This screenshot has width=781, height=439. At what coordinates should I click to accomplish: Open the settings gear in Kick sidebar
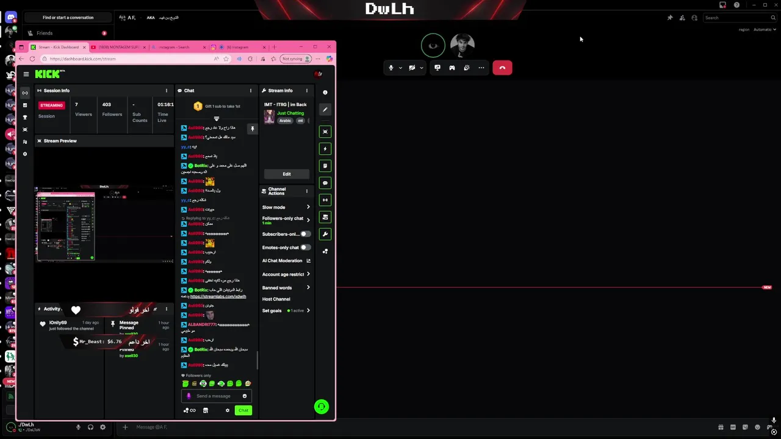tap(25, 154)
